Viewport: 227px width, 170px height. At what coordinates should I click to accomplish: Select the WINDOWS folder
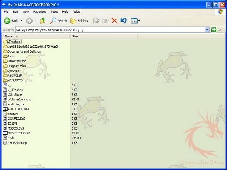[x=15, y=80]
